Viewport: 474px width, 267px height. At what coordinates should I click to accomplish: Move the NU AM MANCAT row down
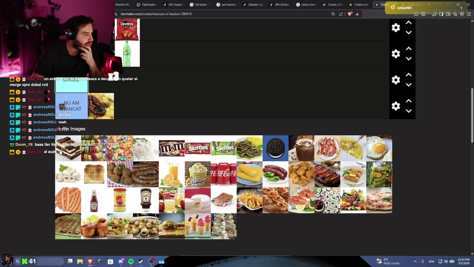tap(408, 111)
